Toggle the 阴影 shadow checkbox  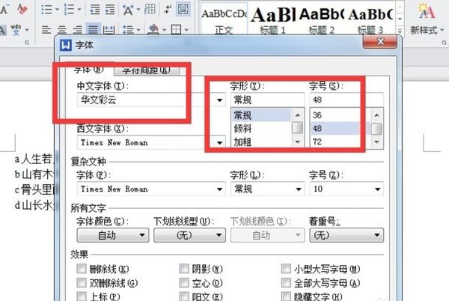click(x=184, y=269)
